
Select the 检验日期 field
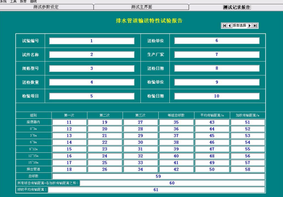(217, 96)
